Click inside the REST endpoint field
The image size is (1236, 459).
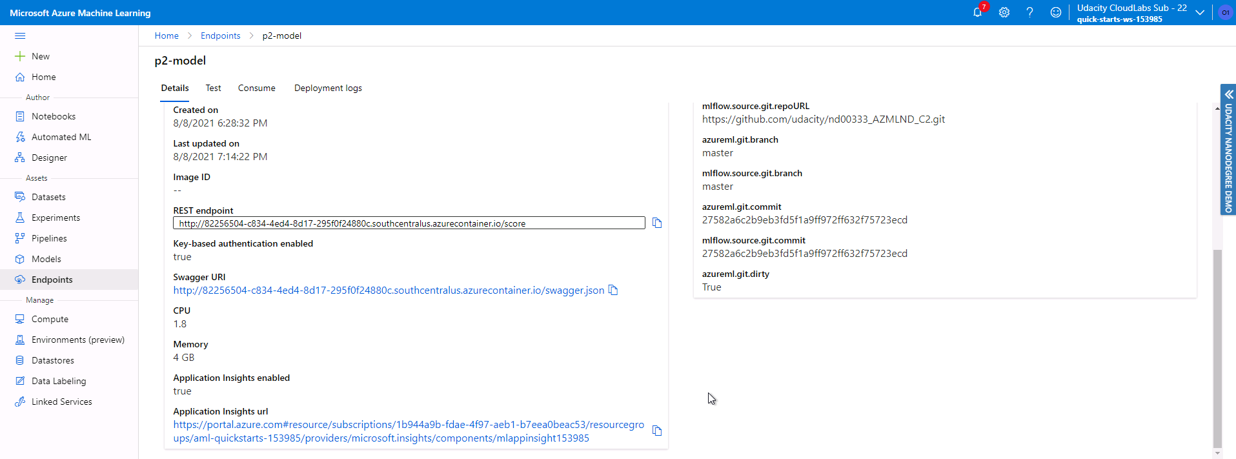[409, 223]
